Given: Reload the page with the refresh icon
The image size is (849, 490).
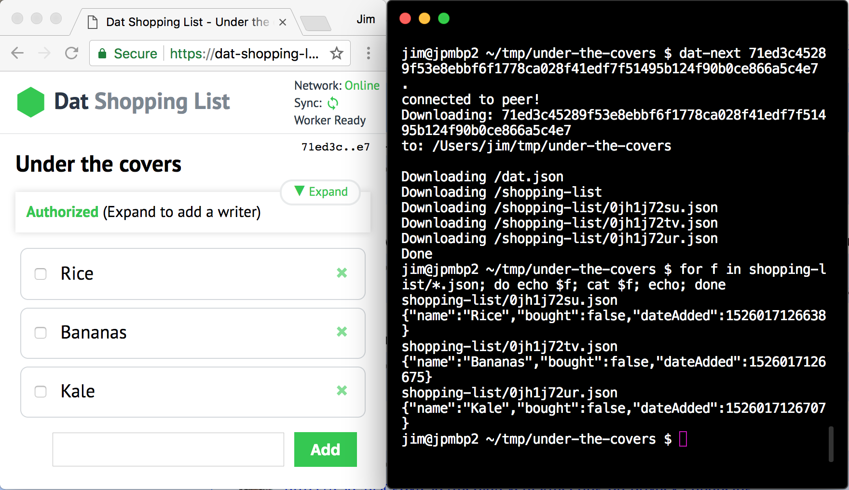Looking at the screenshot, I should [x=72, y=53].
